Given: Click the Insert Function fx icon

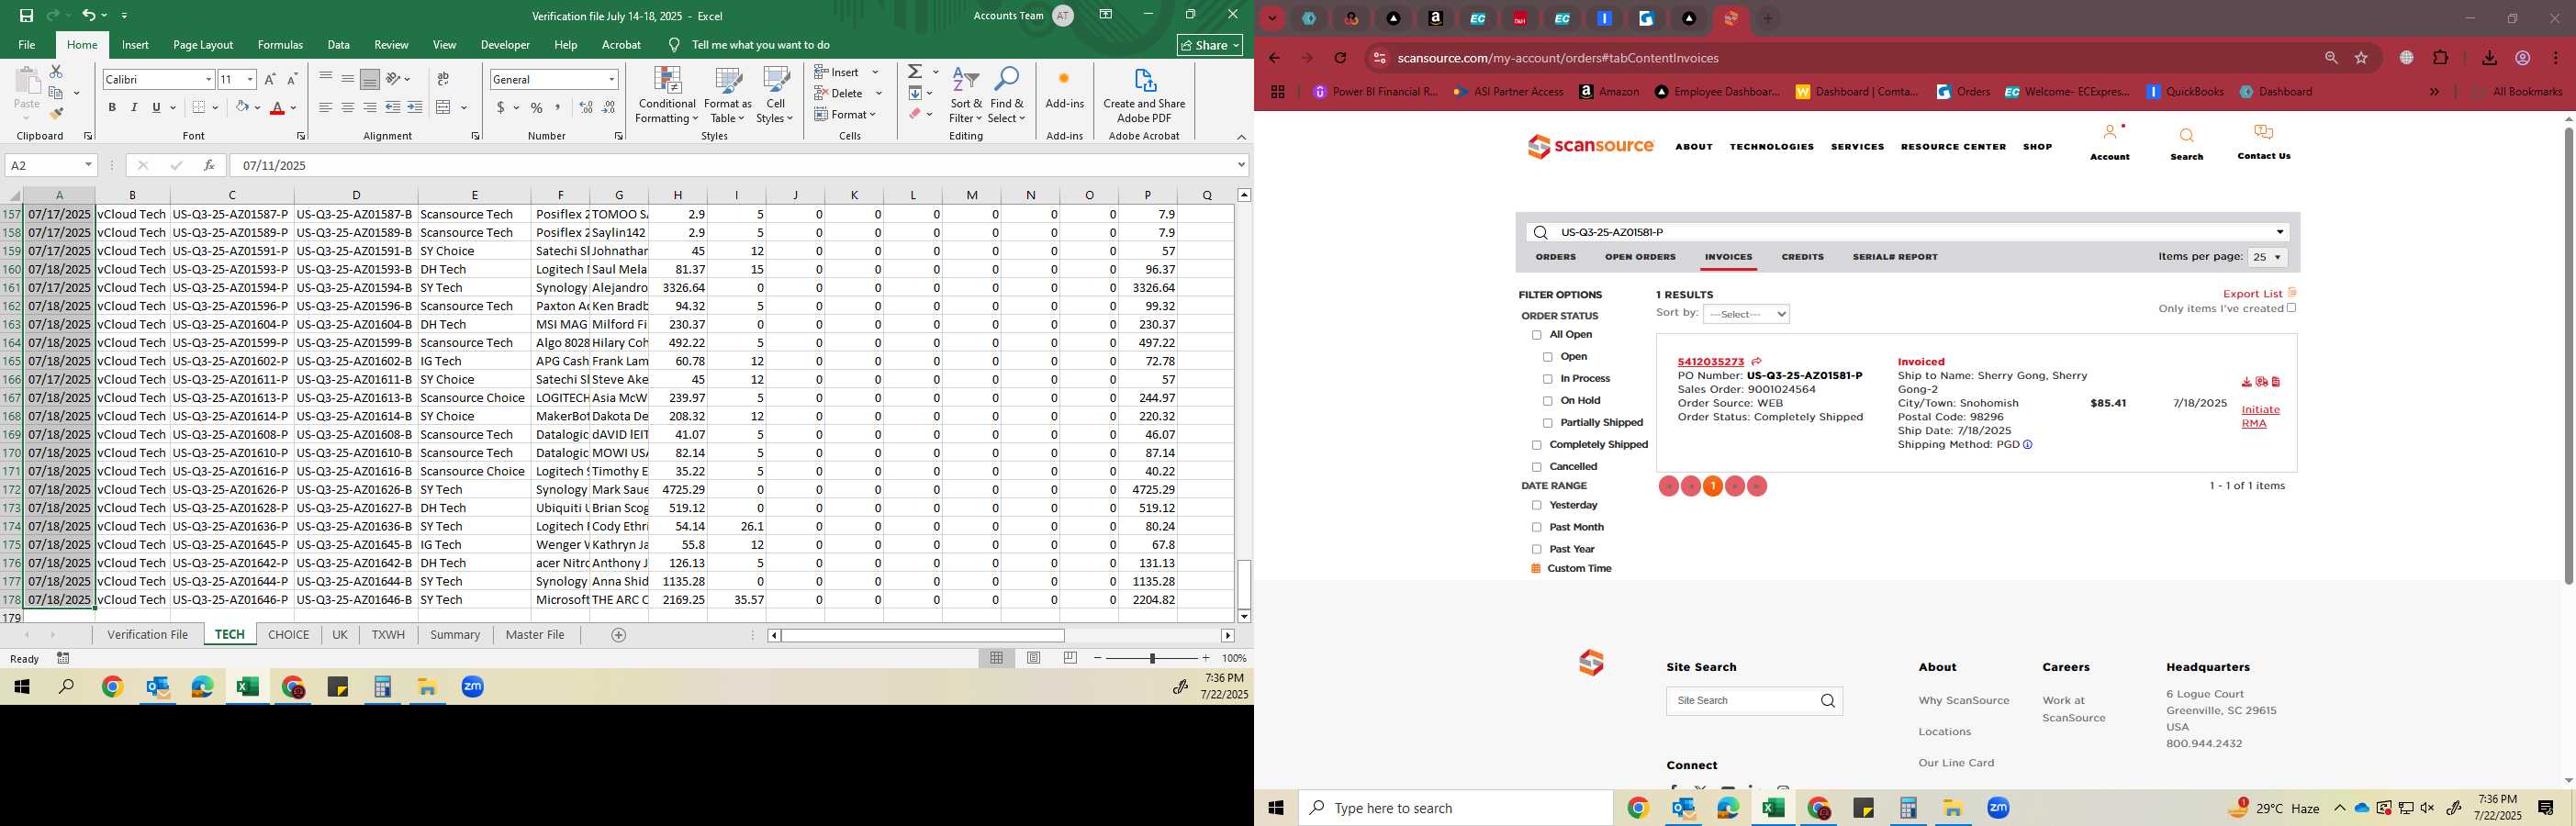Looking at the screenshot, I should coord(209,165).
